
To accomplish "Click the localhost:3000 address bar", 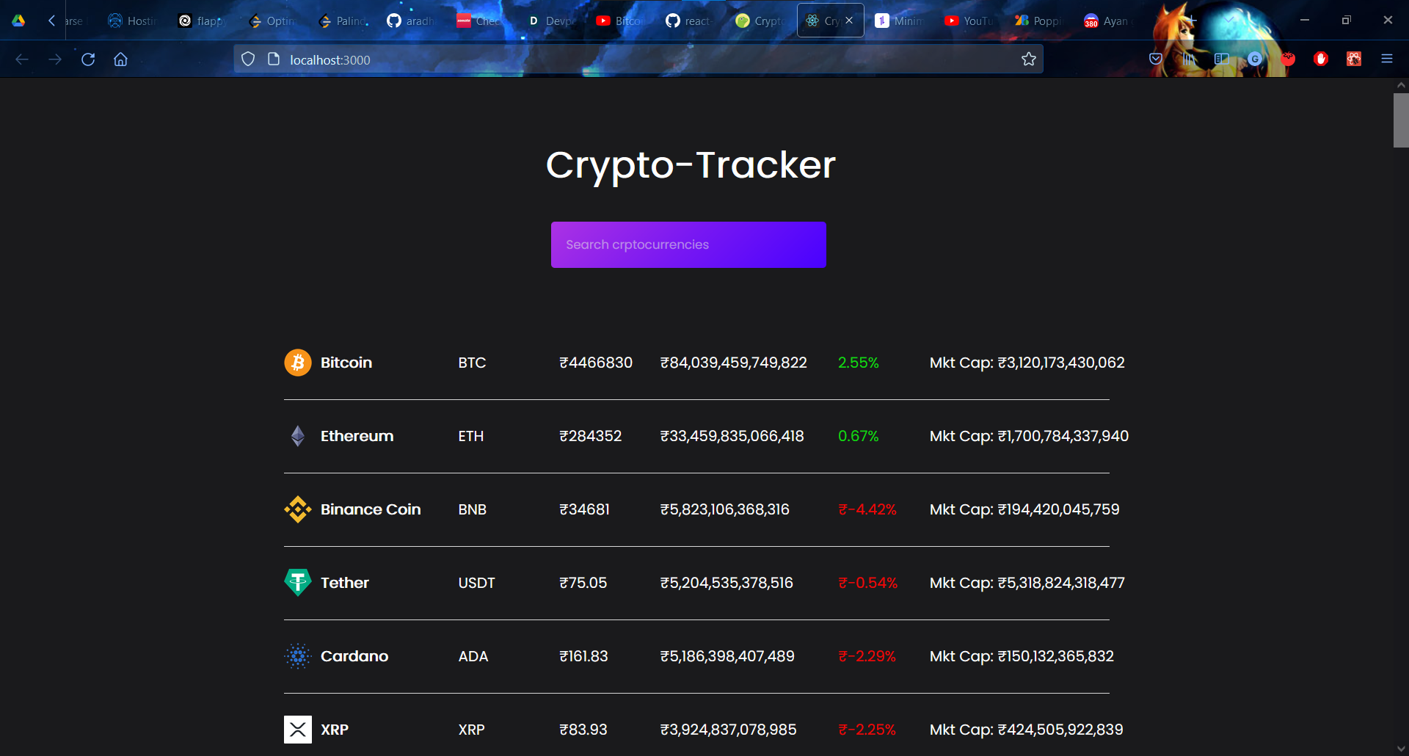I will (638, 59).
